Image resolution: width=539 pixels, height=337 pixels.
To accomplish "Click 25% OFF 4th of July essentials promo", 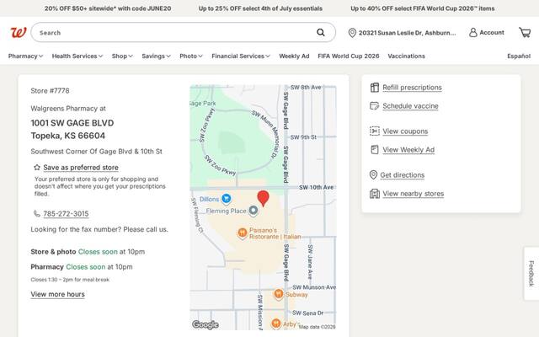I will coord(260,8).
